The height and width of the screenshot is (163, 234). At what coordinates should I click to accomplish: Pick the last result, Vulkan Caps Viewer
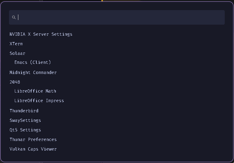[x=33, y=149]
